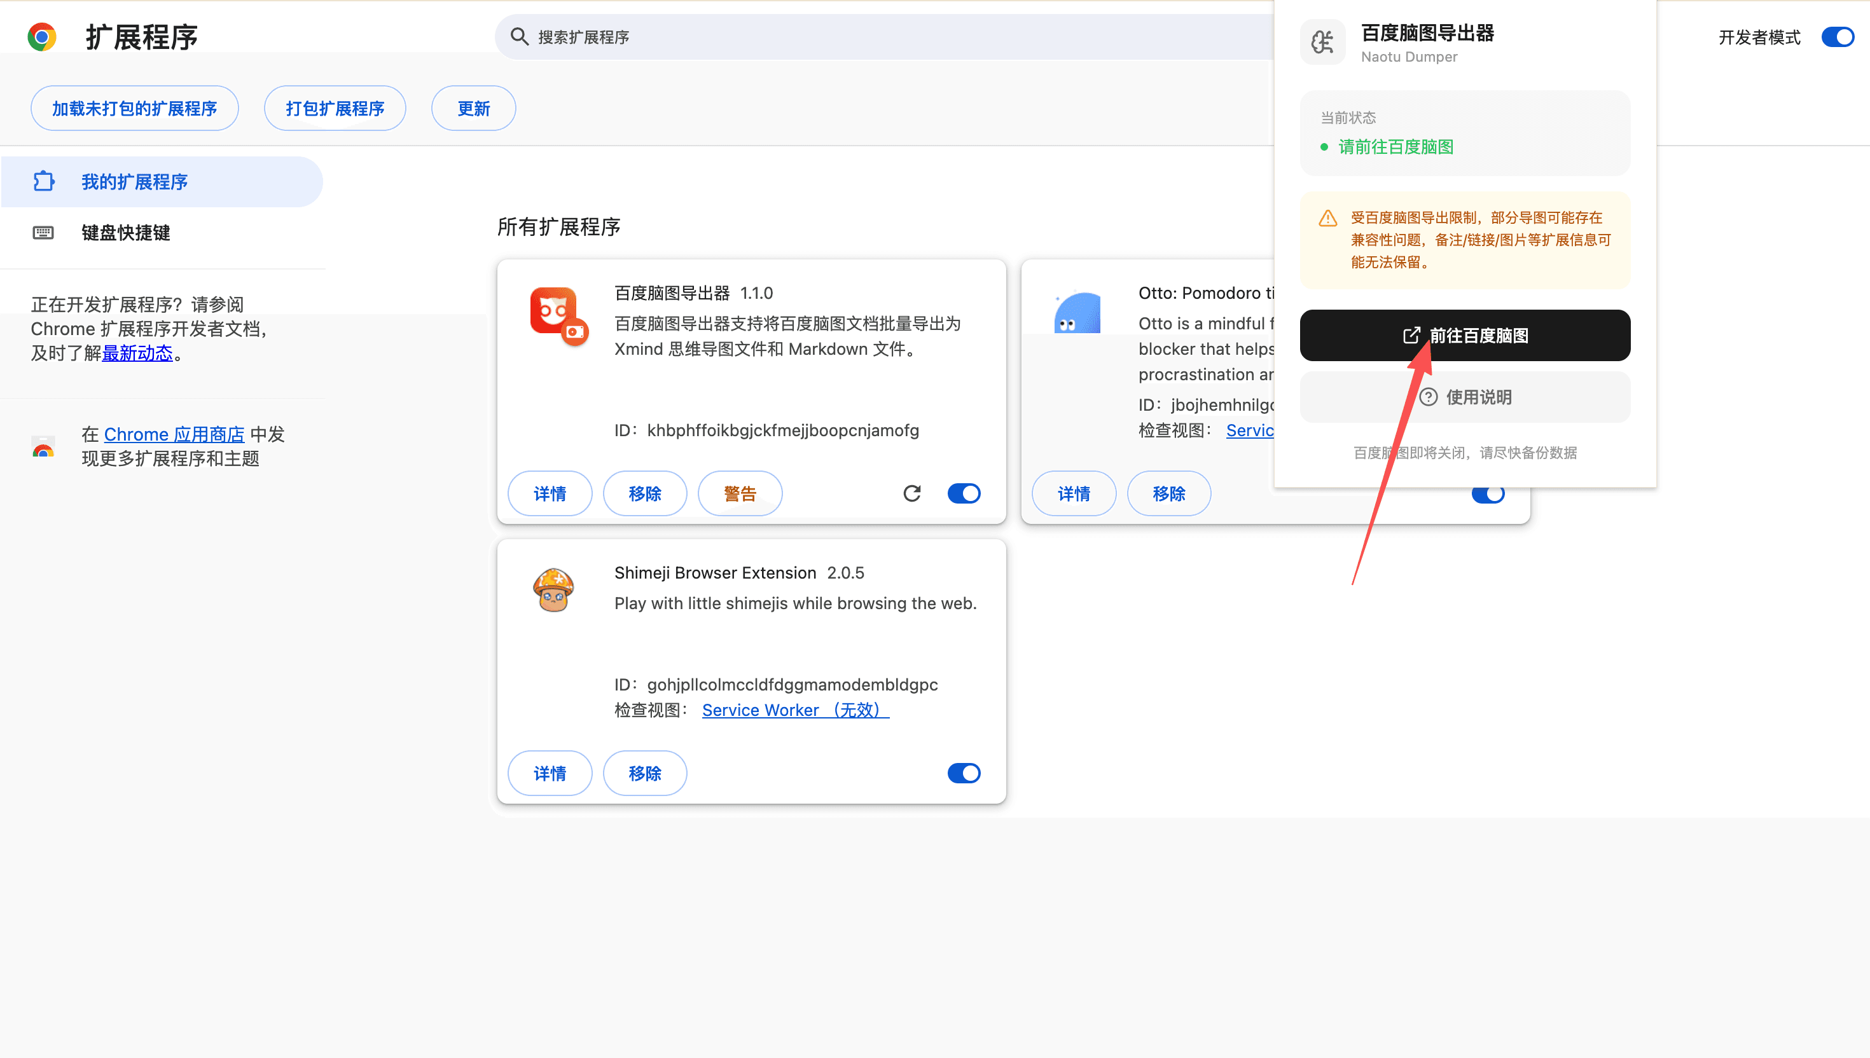Open the Chrome 应用商店 link
1870x1058 pixels.
(x=174, y=434)
